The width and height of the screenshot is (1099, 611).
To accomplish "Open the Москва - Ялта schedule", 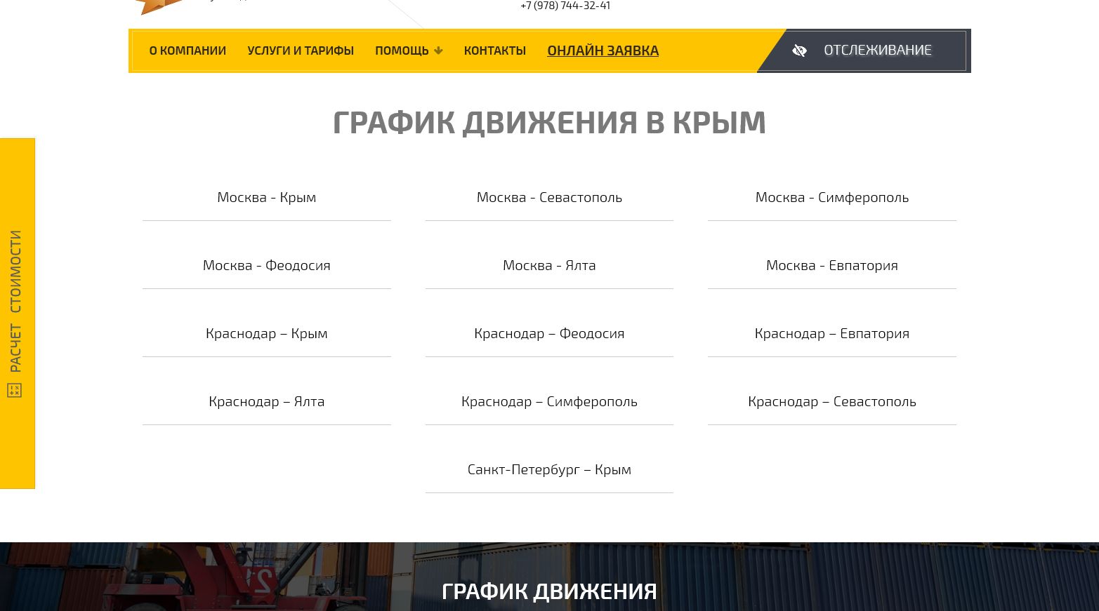I will click(549, 265).
